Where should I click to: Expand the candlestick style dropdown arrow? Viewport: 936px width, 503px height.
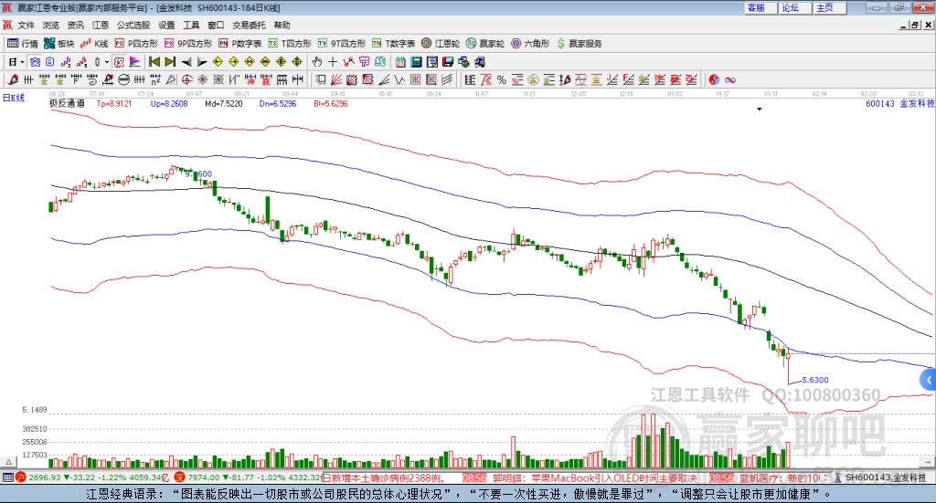(107, 62)
